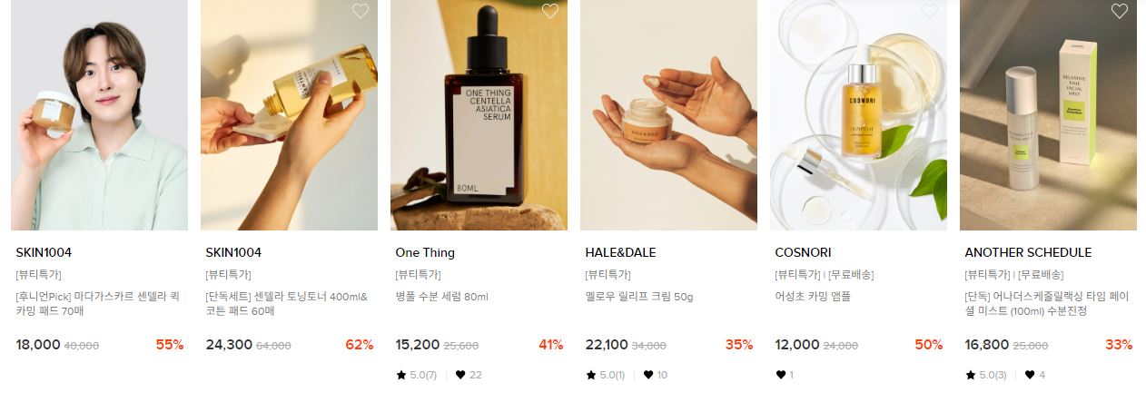Click wishlist heart on SKIN1004 toner set image

[361, 11]
